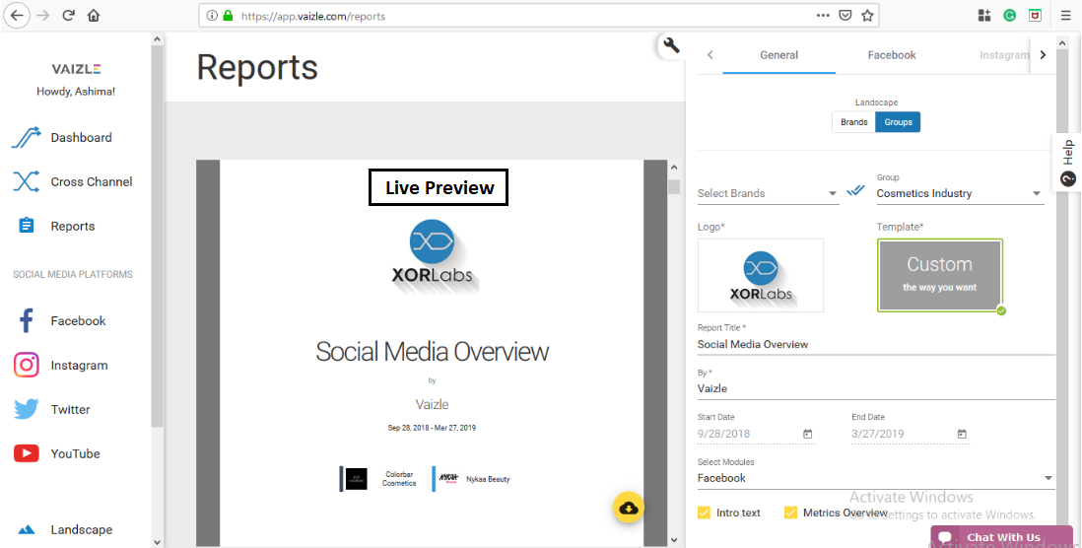Click the Pocket save icon
Screen dimensions: 1082x548
tap(845, 15)
